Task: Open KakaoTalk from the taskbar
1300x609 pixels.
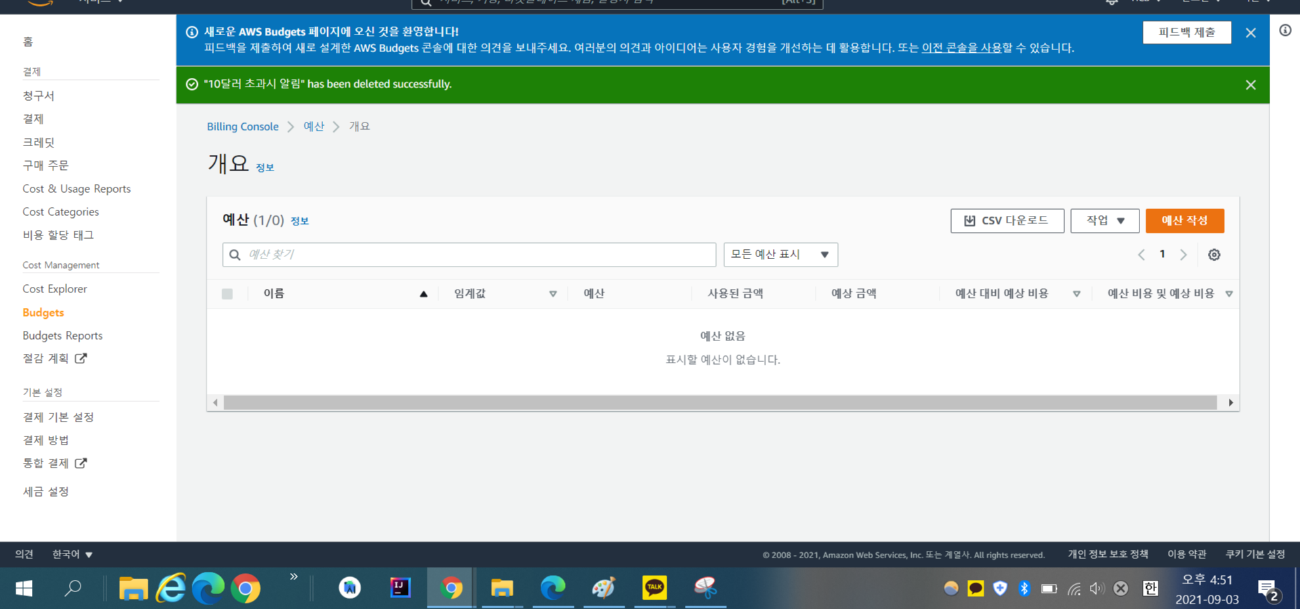Action: [x=654, y=587]
